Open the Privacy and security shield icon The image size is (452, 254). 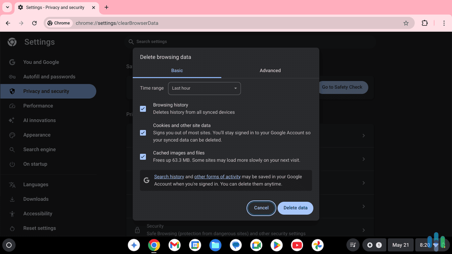(x=12, y=91)
